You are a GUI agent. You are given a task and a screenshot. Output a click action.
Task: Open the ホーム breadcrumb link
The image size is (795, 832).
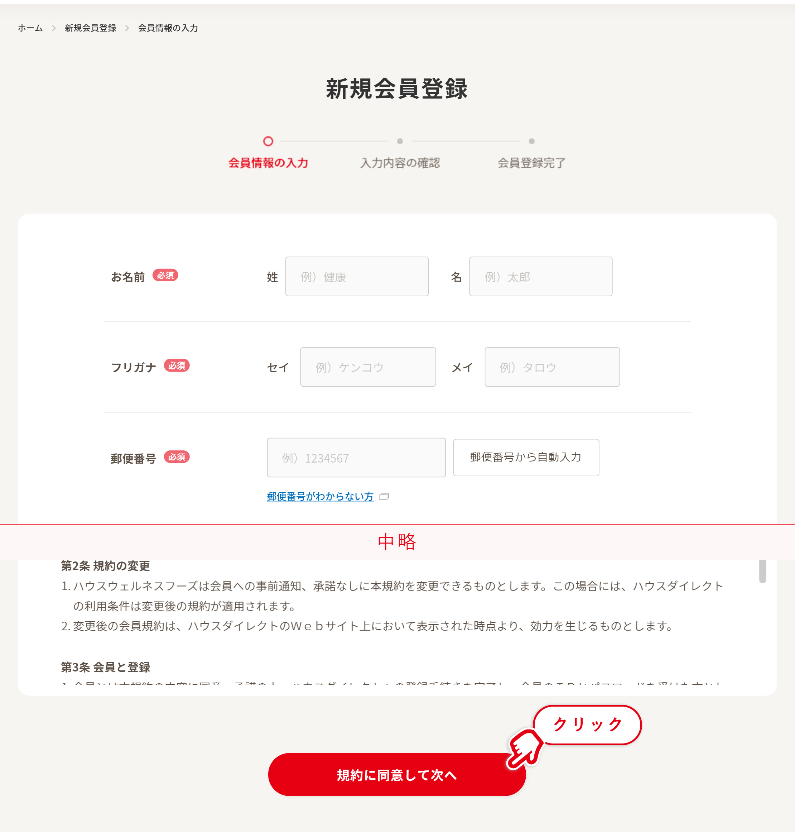pyautogui.click(x=30, y=28)
